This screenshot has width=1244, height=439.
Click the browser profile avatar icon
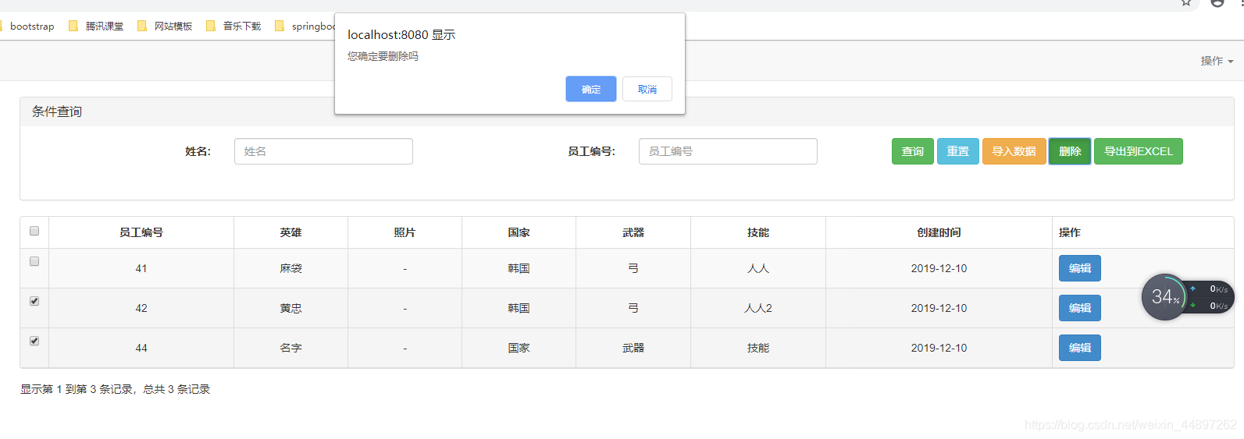click(x=1217, y=3)
